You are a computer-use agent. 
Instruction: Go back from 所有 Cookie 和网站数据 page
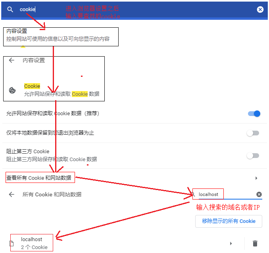pyautogui.click(x=12, y=194)
